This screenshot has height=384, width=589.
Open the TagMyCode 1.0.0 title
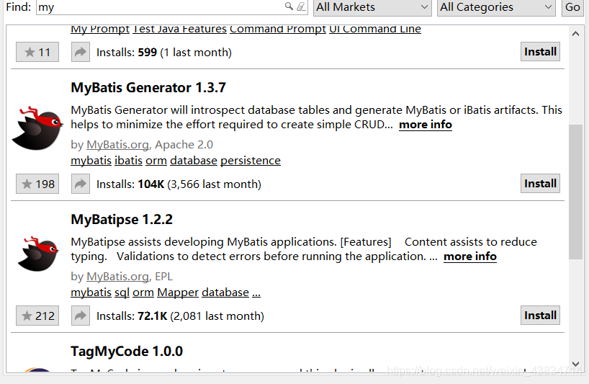[x=127, y=352]
